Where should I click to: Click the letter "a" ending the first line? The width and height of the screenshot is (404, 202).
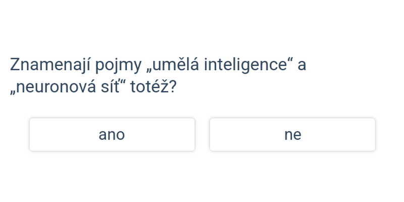[301, 65]
